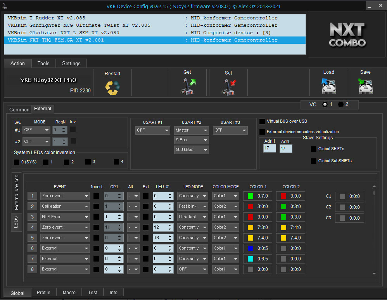The image size is (387, 300).
Task: Enable Global SHIFTs checkbox
Action: pyautogui.click(x=313, y=149)
